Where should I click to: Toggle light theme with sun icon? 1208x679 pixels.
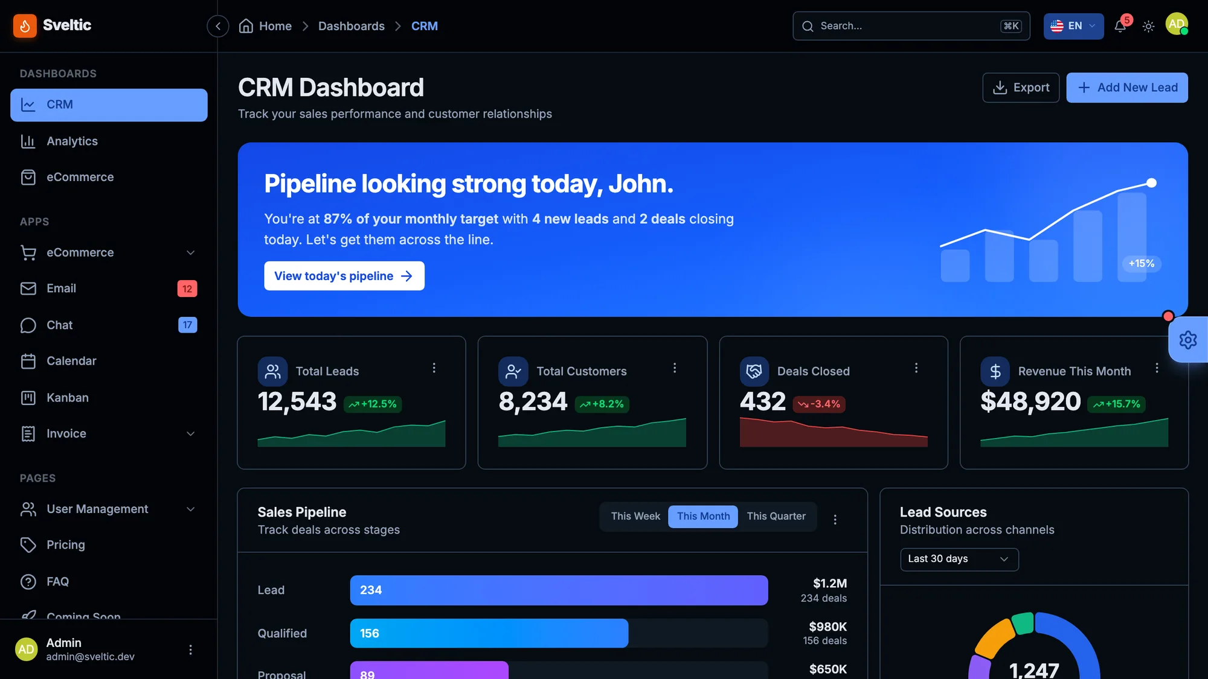pyautogui.click(x=1148, y=27)
